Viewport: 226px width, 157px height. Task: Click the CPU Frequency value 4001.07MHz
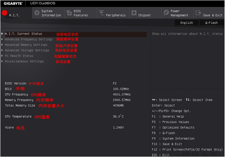point(122,95)
